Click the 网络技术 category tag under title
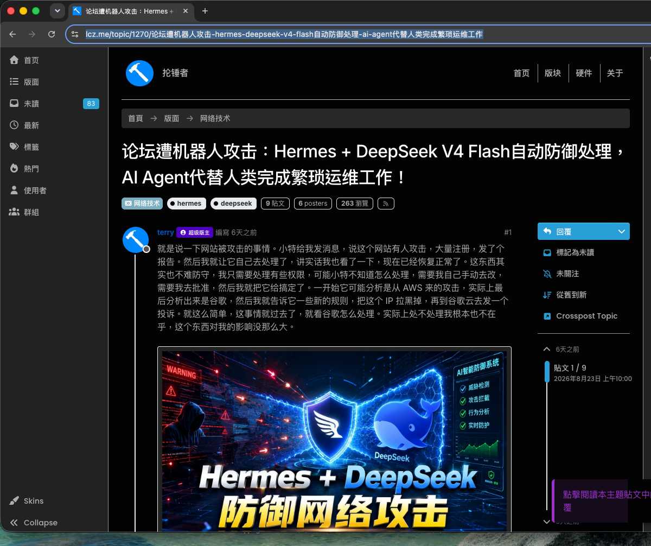The image size is (651, 546). 142,204
